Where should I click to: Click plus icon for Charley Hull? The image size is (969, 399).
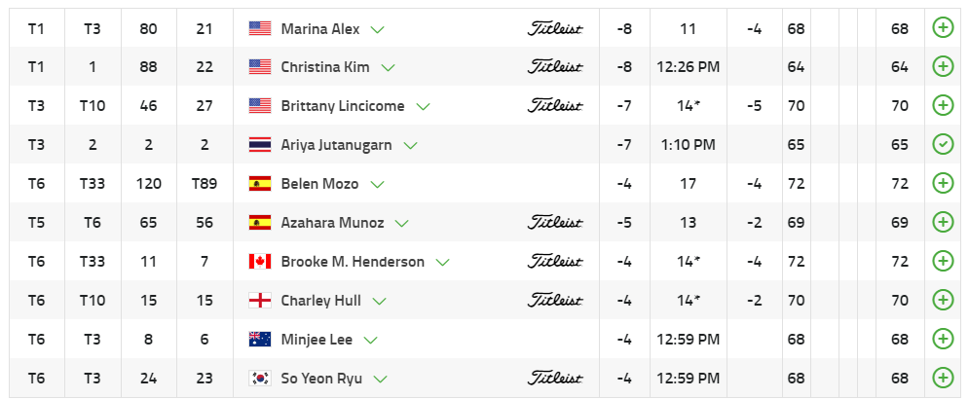pyautogui.click(x=942, y=300)
